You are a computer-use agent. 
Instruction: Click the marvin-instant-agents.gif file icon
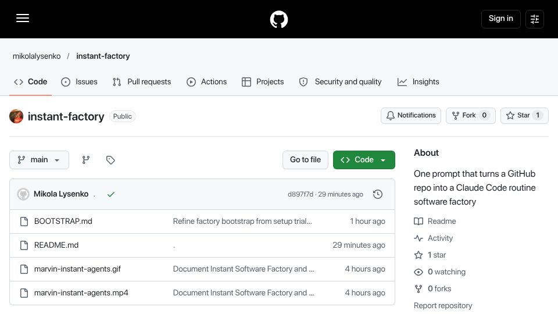click(24, 269)
